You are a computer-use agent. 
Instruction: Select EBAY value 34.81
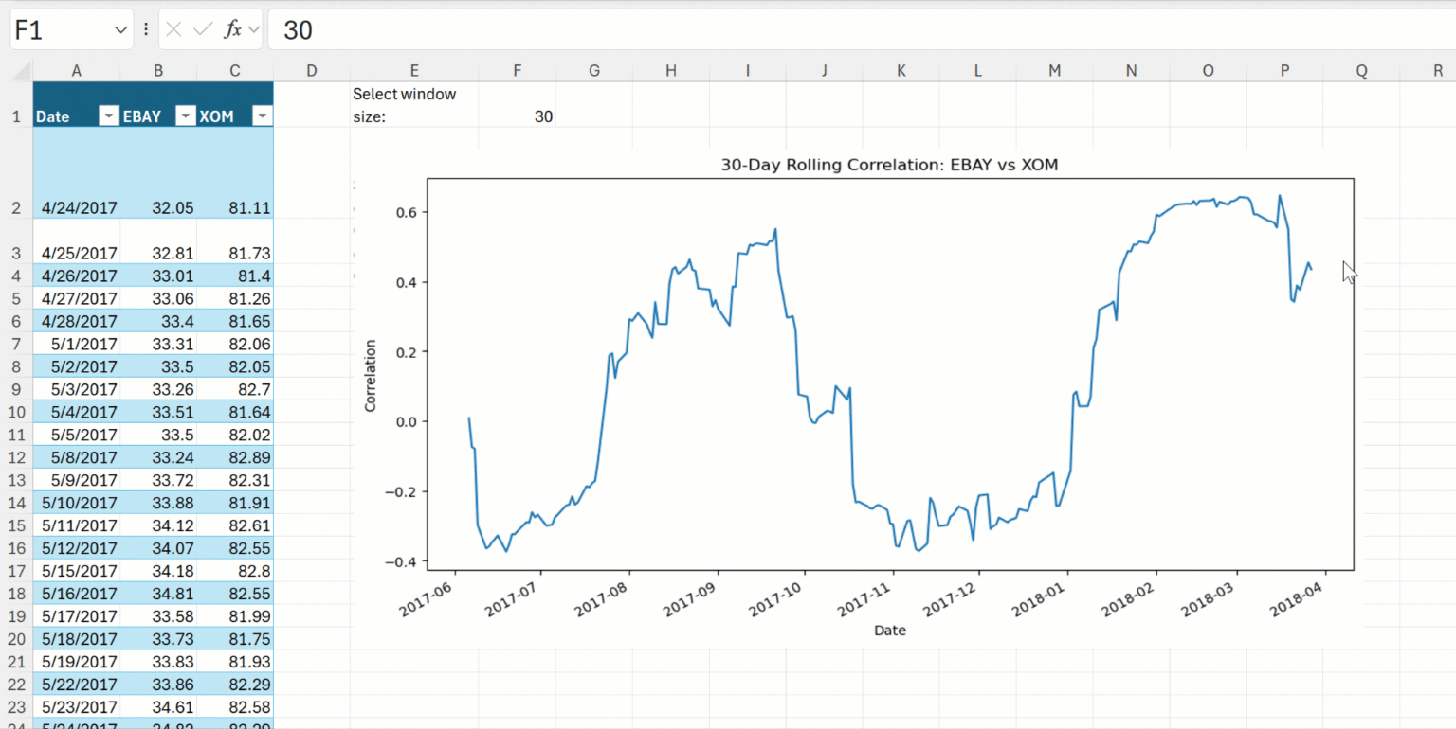point(158,594)
